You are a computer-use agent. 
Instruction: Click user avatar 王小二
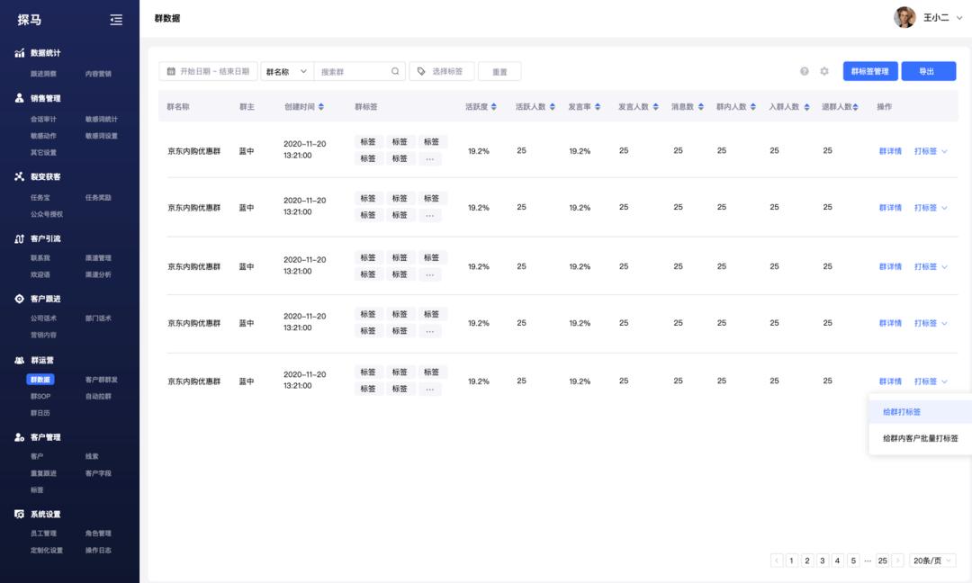coord(904,18)
